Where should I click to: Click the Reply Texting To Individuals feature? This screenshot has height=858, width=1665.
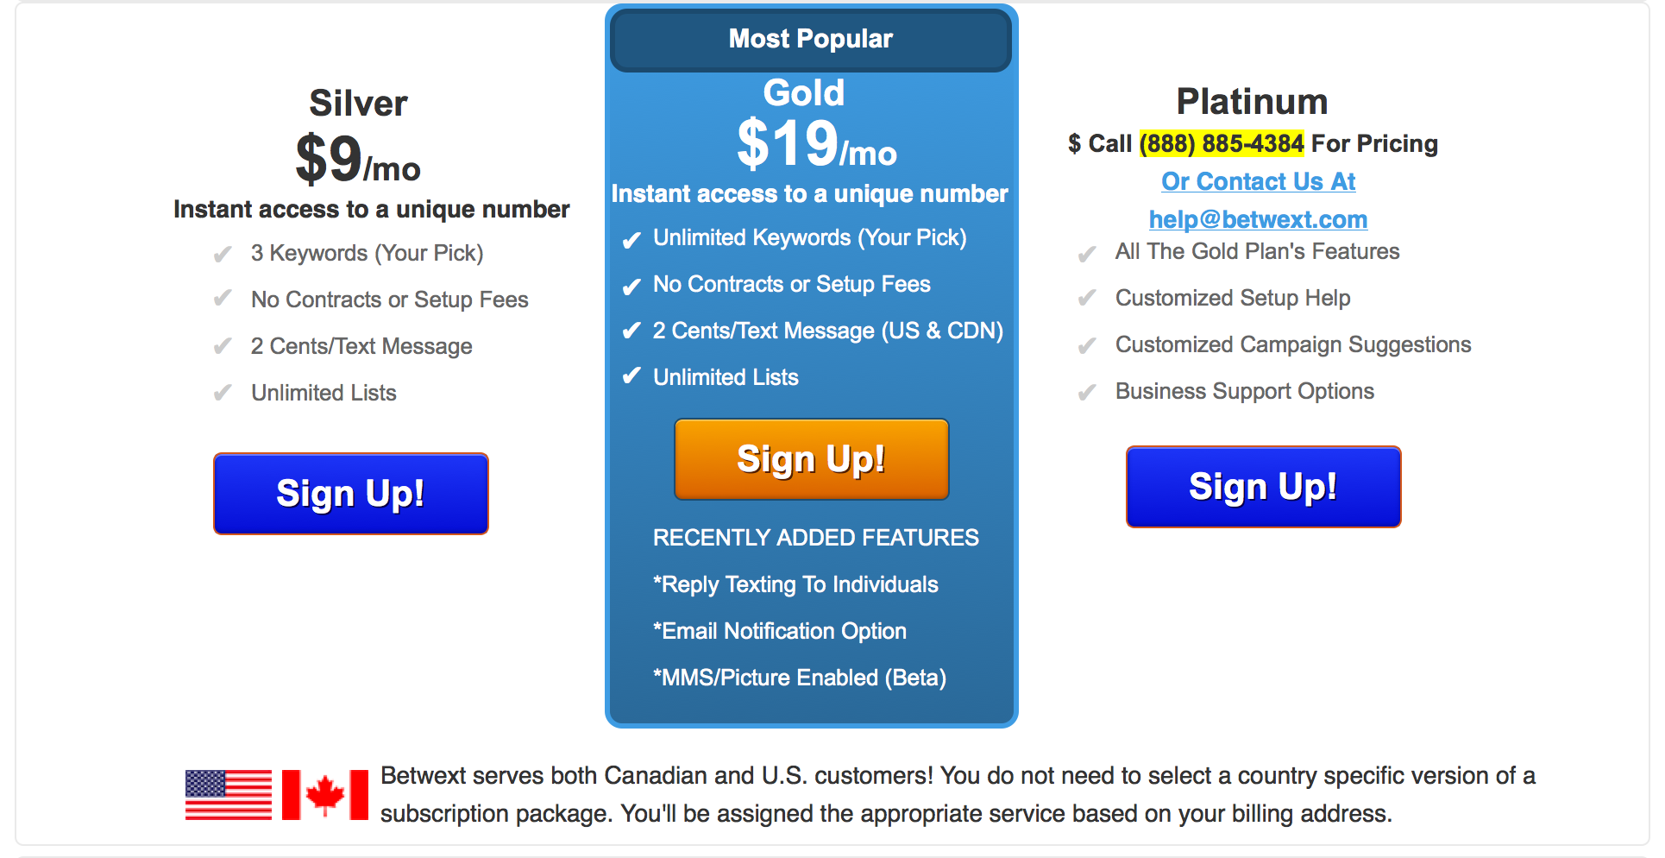[795, 584]
